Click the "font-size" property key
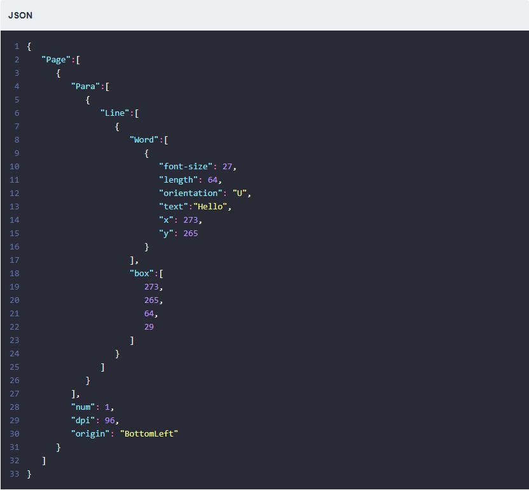 coord(186,166)
